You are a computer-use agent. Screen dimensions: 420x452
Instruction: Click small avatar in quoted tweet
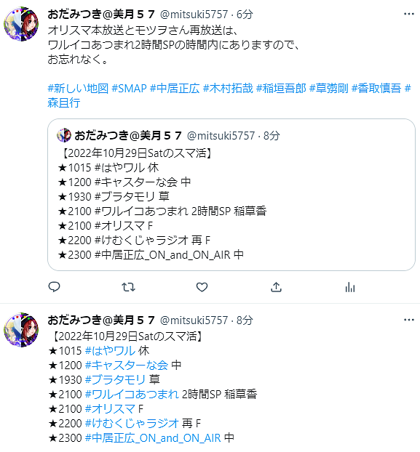(64, 135)
